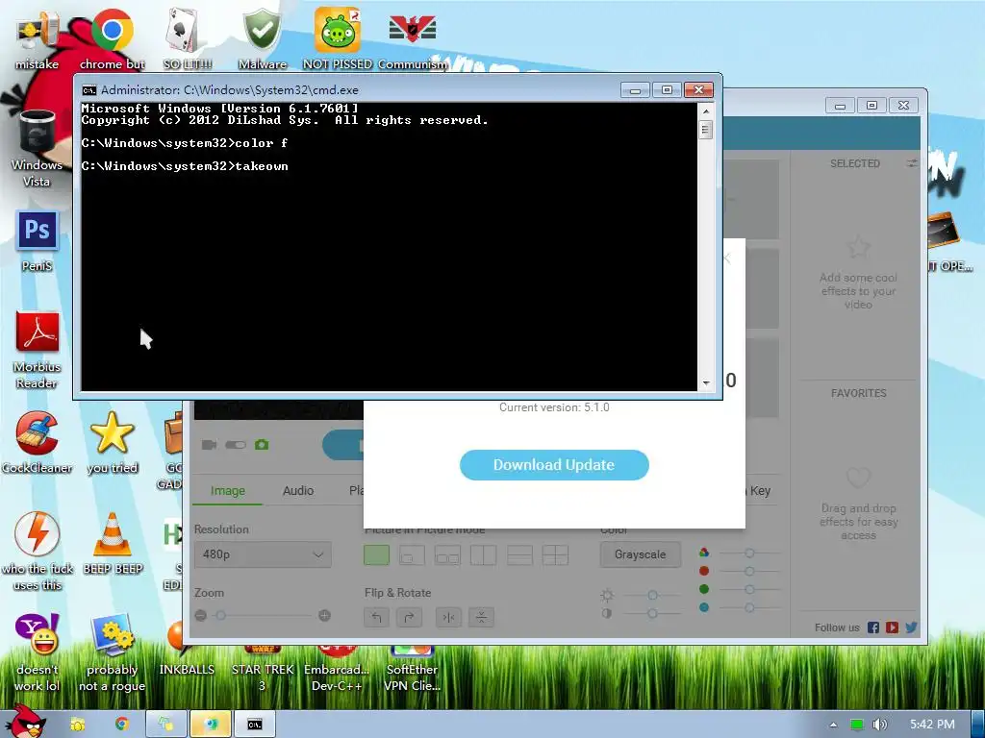
Task: Open the Facebook follow link
Action: (x=873, y=627)
